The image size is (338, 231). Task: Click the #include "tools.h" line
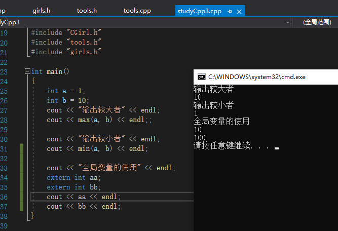[x=66, y=42]
